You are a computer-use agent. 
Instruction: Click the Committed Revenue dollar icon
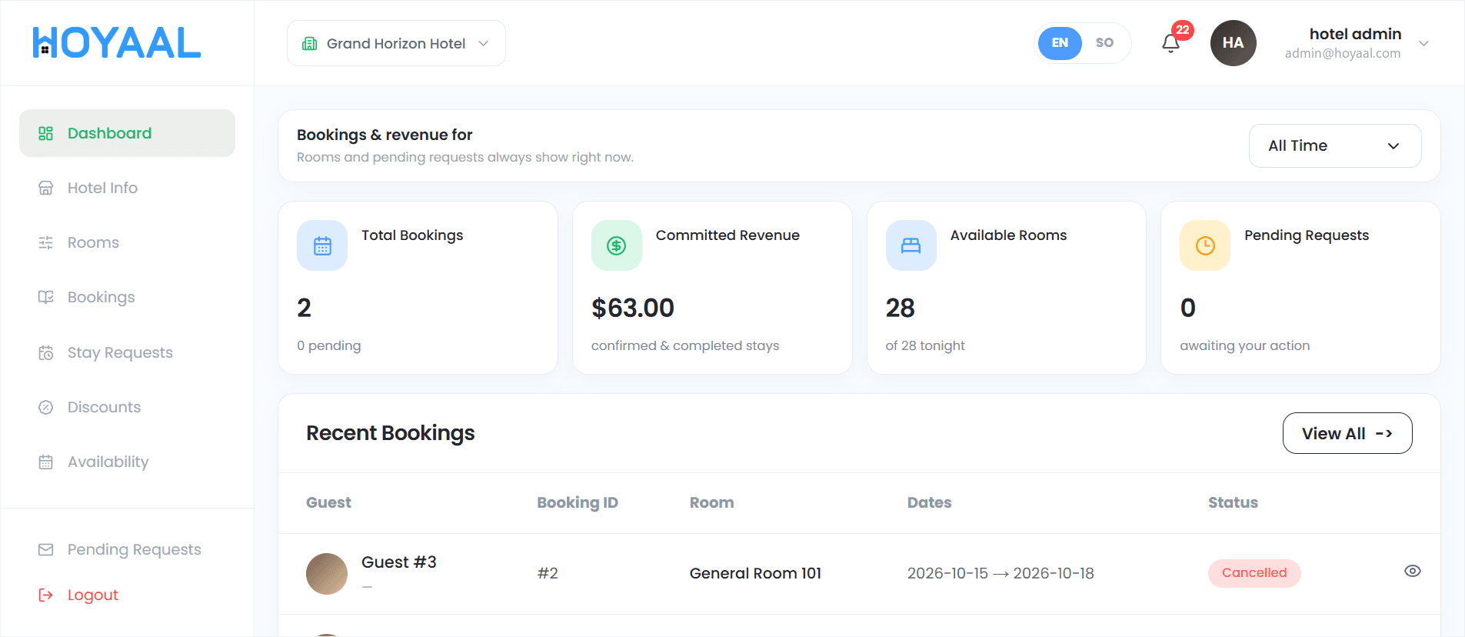tap(617, 245)
